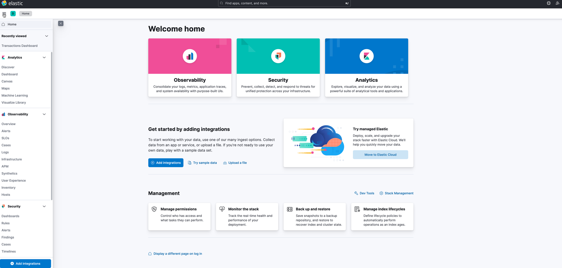562x268 pixels.
Task: Collapse the Recently viewed section
Action: tap(47, 36)
